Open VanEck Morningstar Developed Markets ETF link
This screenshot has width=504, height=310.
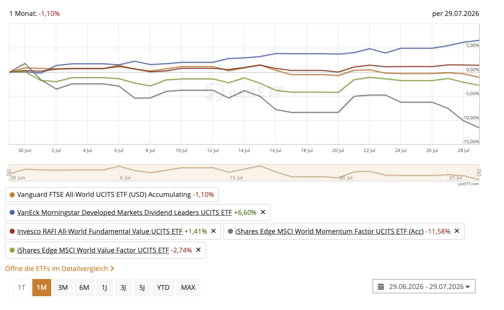click(x=125, y=212)
